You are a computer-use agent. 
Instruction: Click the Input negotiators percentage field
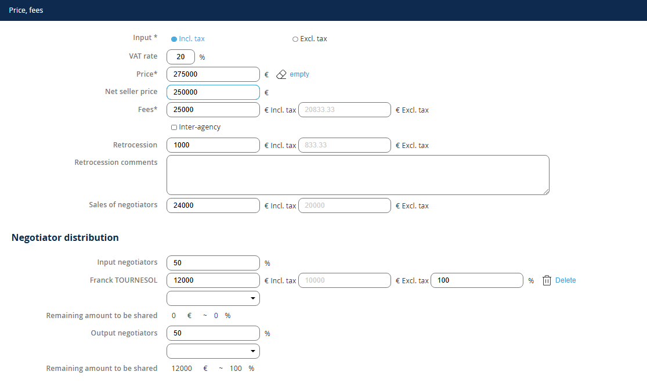(213, 263)
